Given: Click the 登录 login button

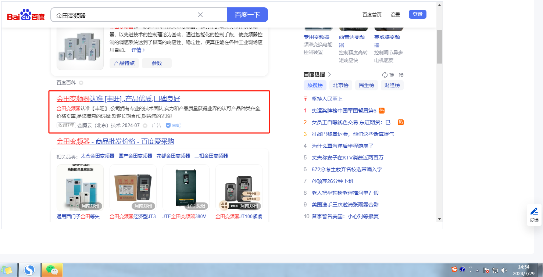Looking at the screenshot, I should 418,14.
